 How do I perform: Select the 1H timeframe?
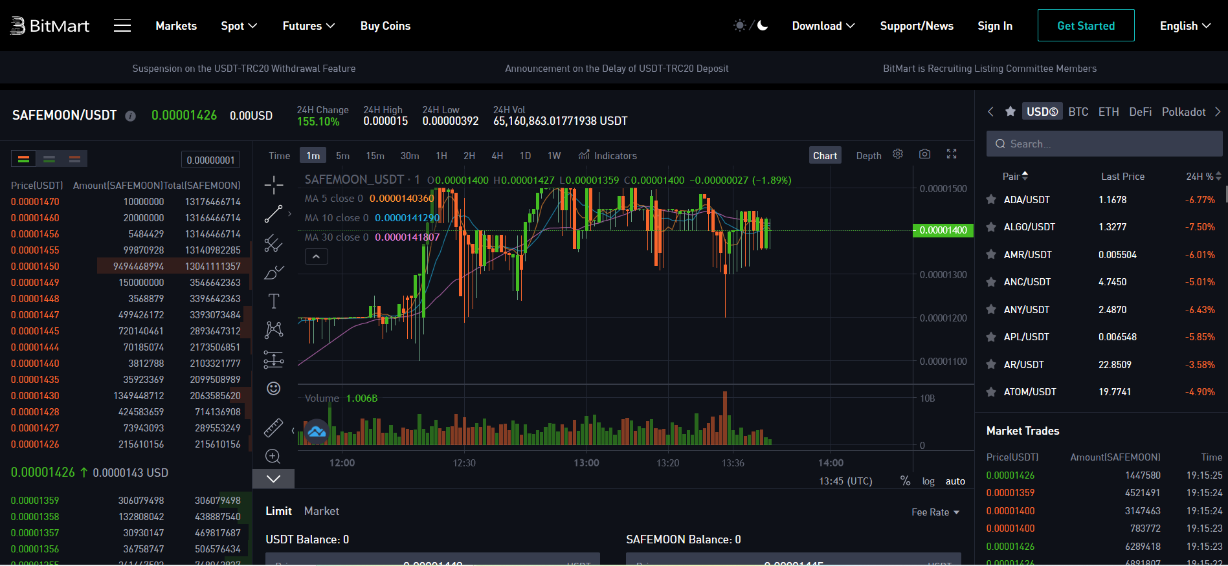[x=441, y=155]
